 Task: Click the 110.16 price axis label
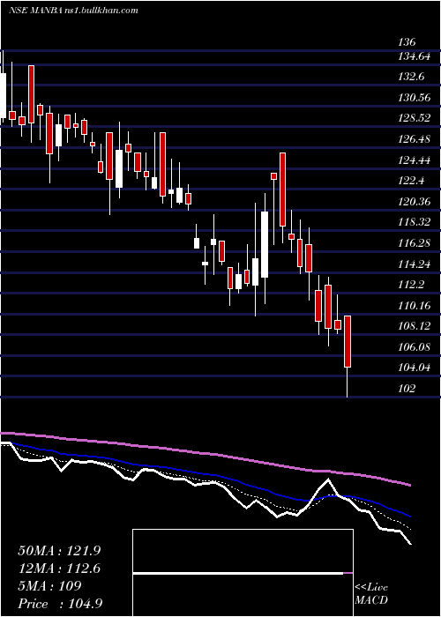[x=415, y=305]
